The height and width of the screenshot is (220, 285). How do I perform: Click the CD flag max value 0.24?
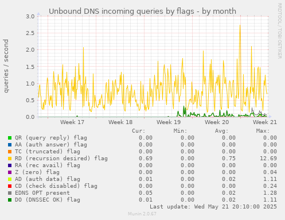(x=270, y=186)
